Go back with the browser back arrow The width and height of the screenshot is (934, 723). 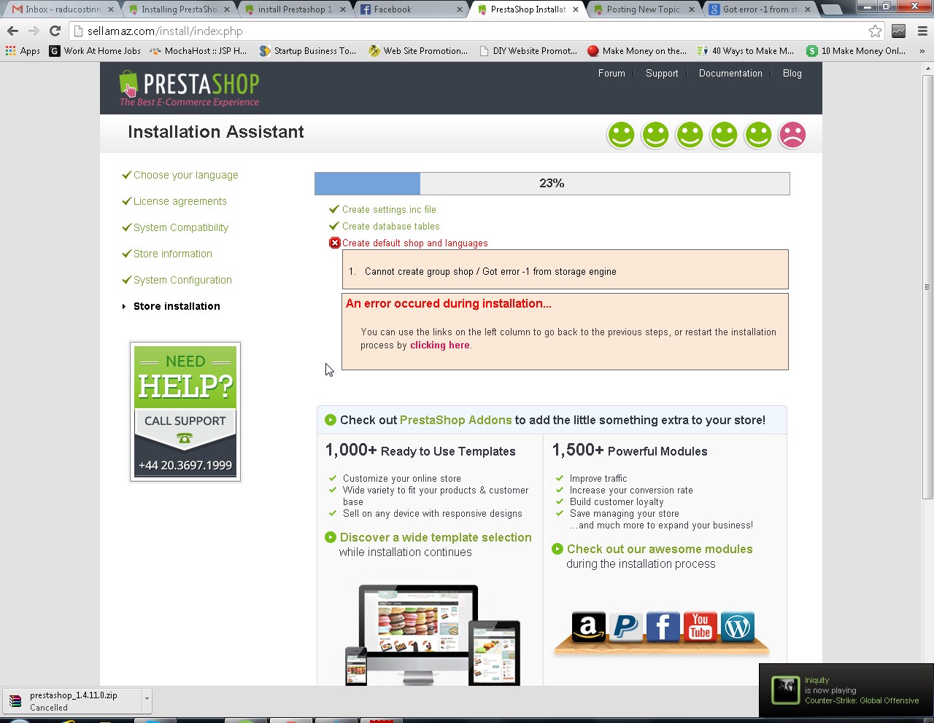coord(12,31)
